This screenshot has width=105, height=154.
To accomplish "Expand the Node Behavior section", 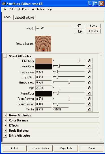I will click(x=5, y=131).
